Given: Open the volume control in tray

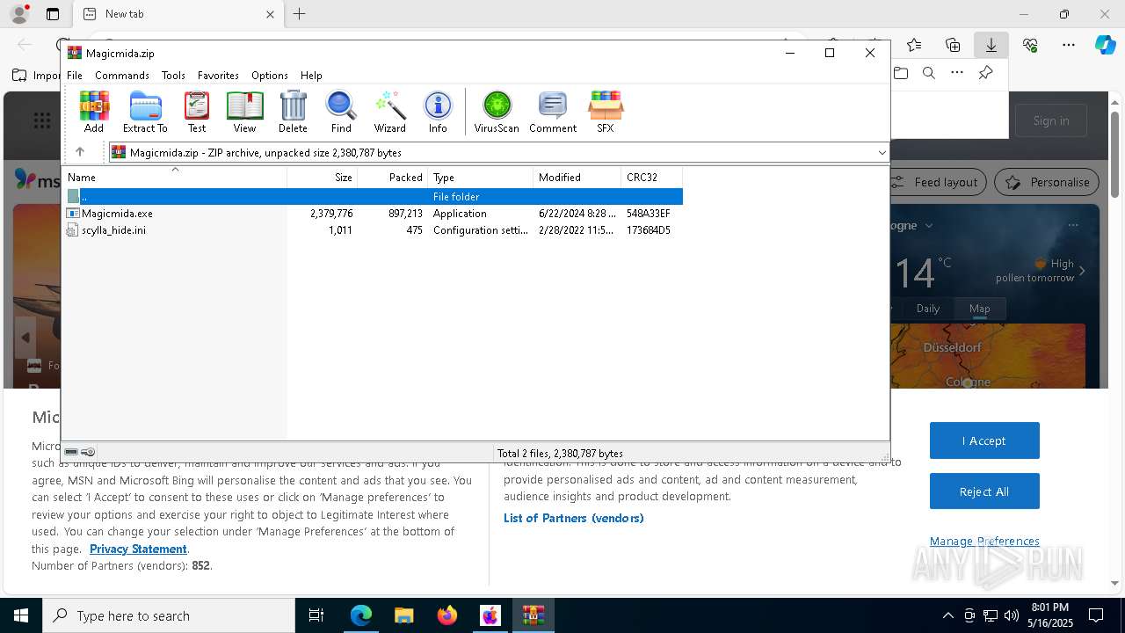Looking at the screenshot, I should pyautogui.click(x=1011, y=615).
